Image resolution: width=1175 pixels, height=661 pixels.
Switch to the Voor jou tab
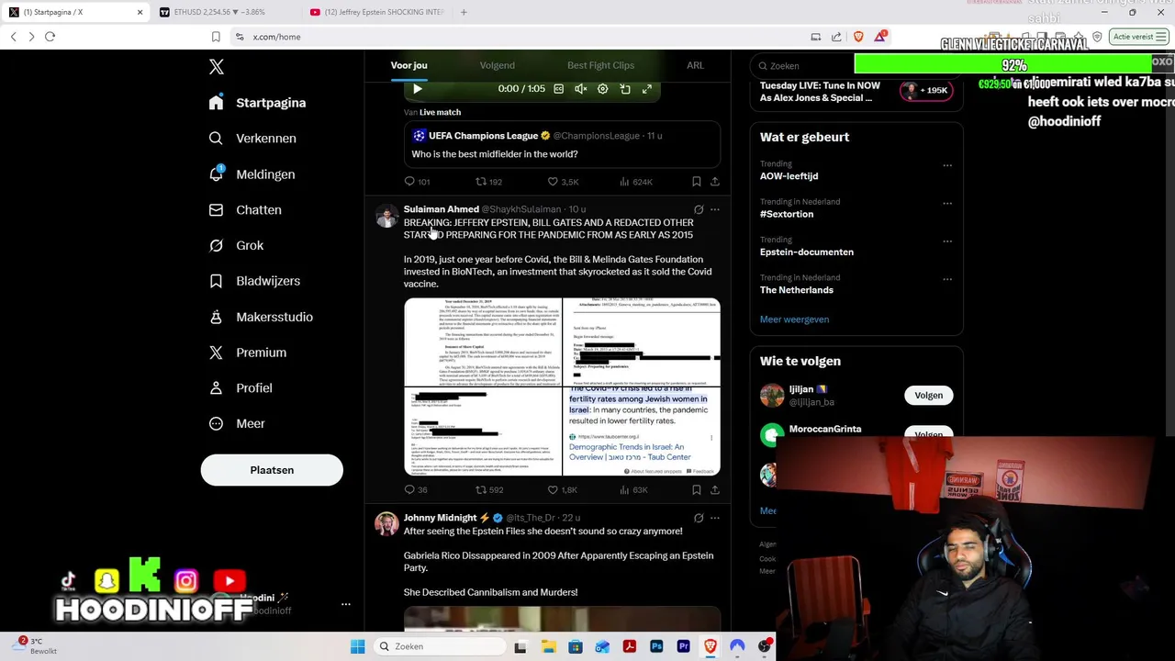[408, 65]
